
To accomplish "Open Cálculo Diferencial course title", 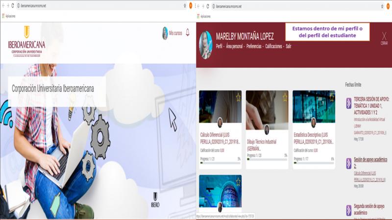I will click(x=220, y=138).
